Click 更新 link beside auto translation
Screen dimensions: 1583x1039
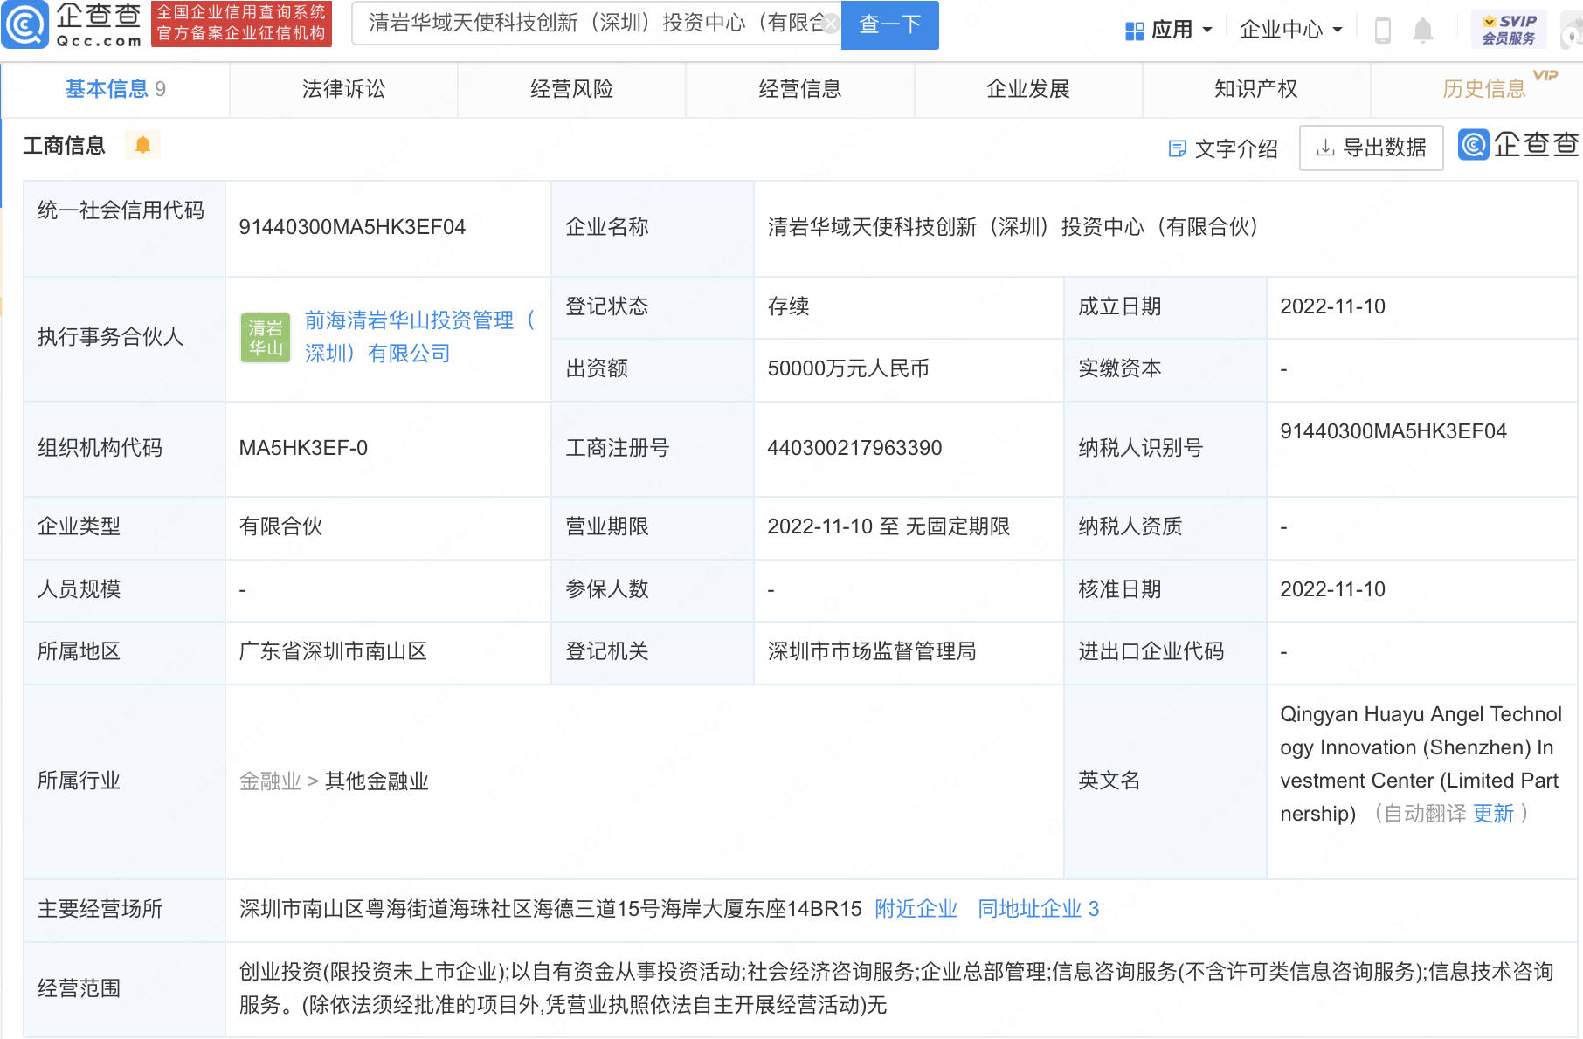(1493, 814)
